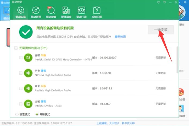Viewport: 189px width, 126px height.
Task: Click the 一键安装 button
Action: point(161,30)
